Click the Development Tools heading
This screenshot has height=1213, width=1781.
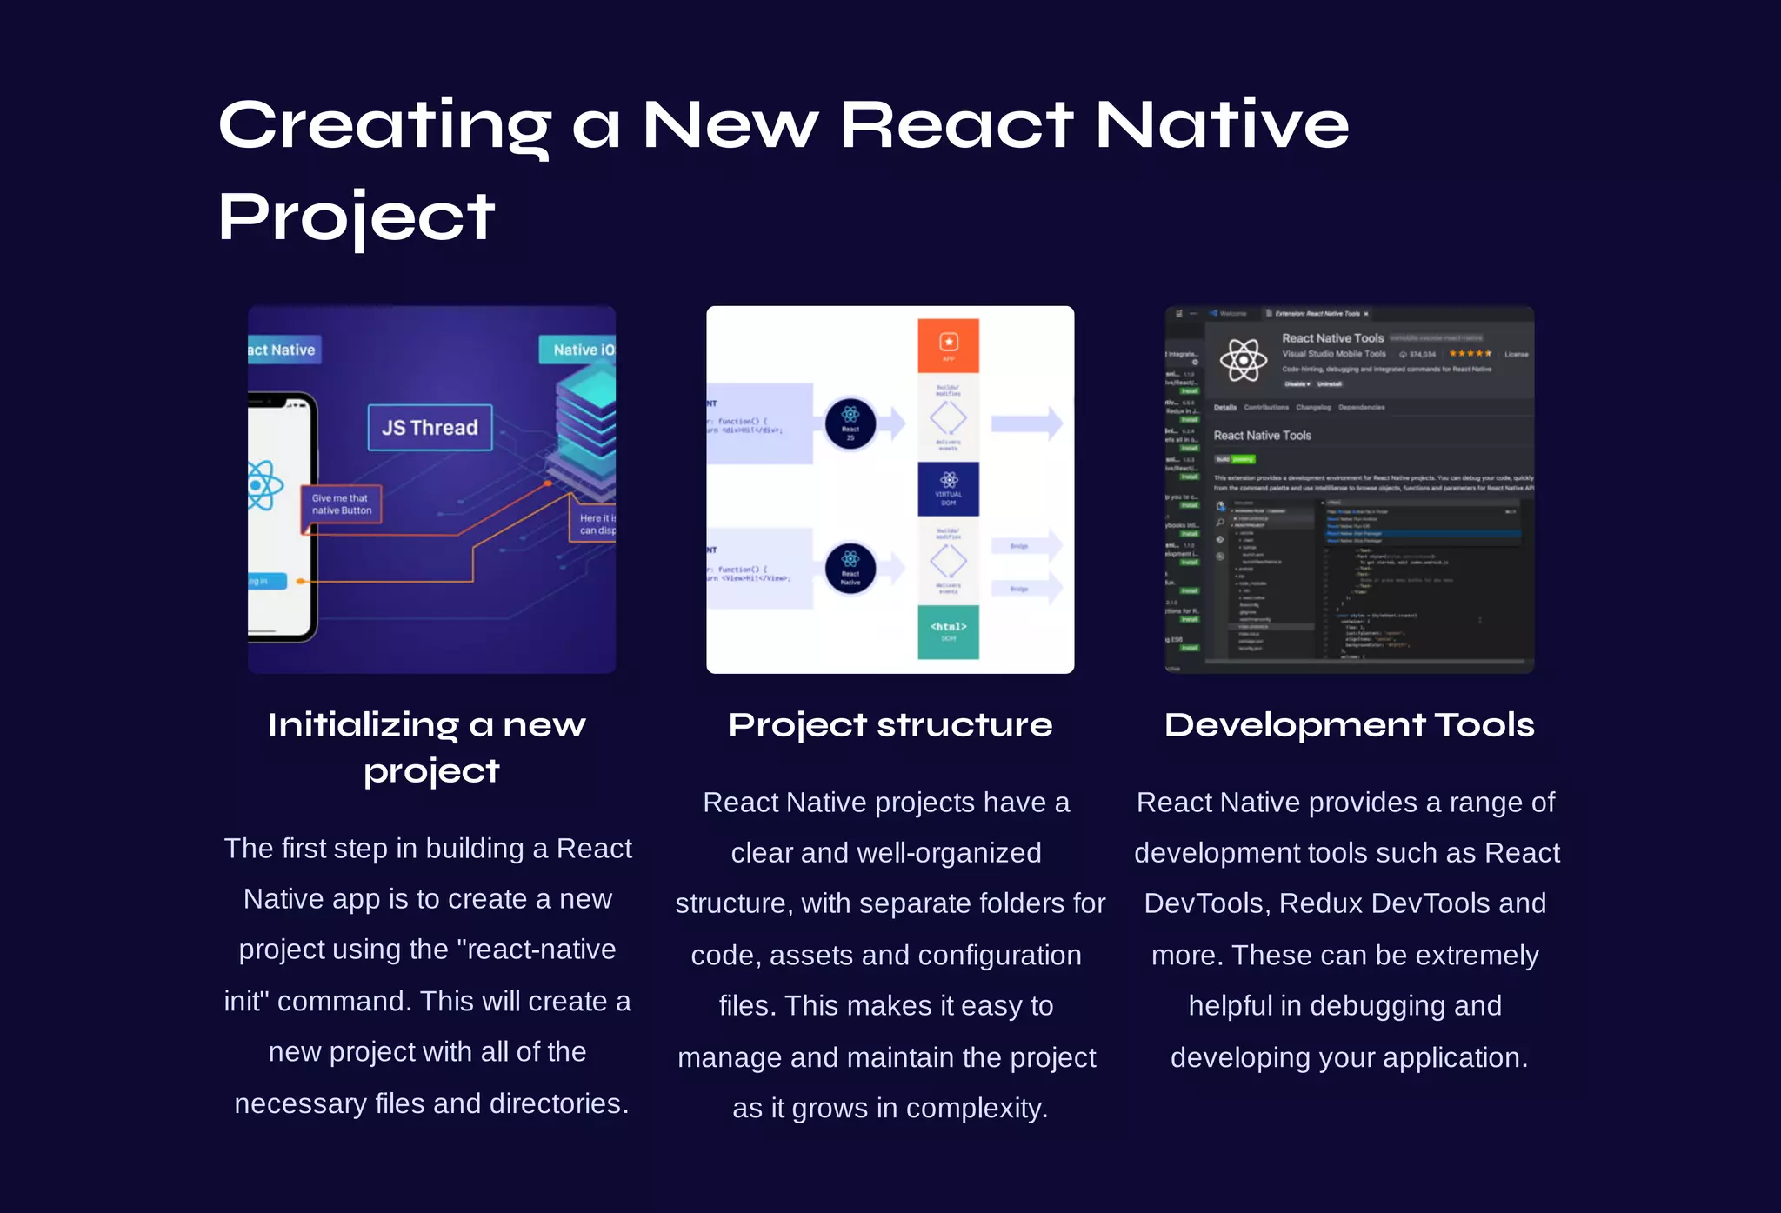coord(1349,724)
